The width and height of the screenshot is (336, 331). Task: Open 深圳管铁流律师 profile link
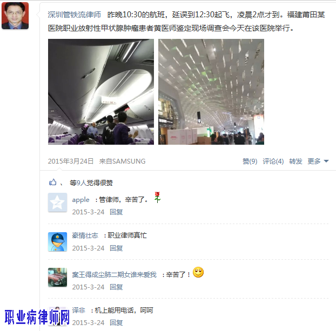click(x=74, y=15)
